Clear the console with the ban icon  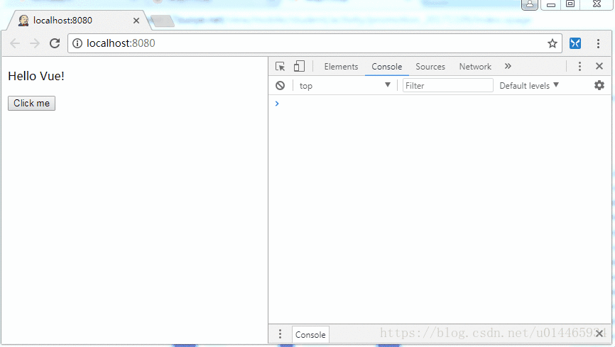pyautogui.click(x=280, y=85)
